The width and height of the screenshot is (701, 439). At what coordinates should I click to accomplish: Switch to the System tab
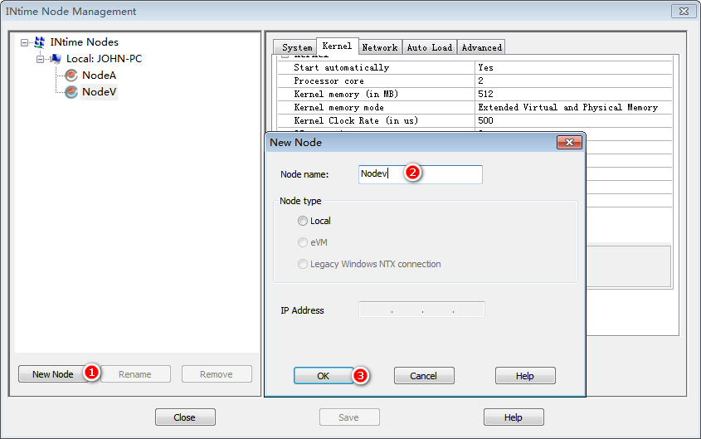point(296,47)
